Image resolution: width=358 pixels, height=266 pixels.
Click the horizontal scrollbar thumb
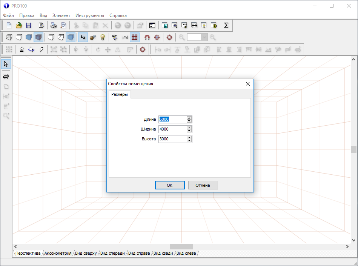(x=181, y=246)
